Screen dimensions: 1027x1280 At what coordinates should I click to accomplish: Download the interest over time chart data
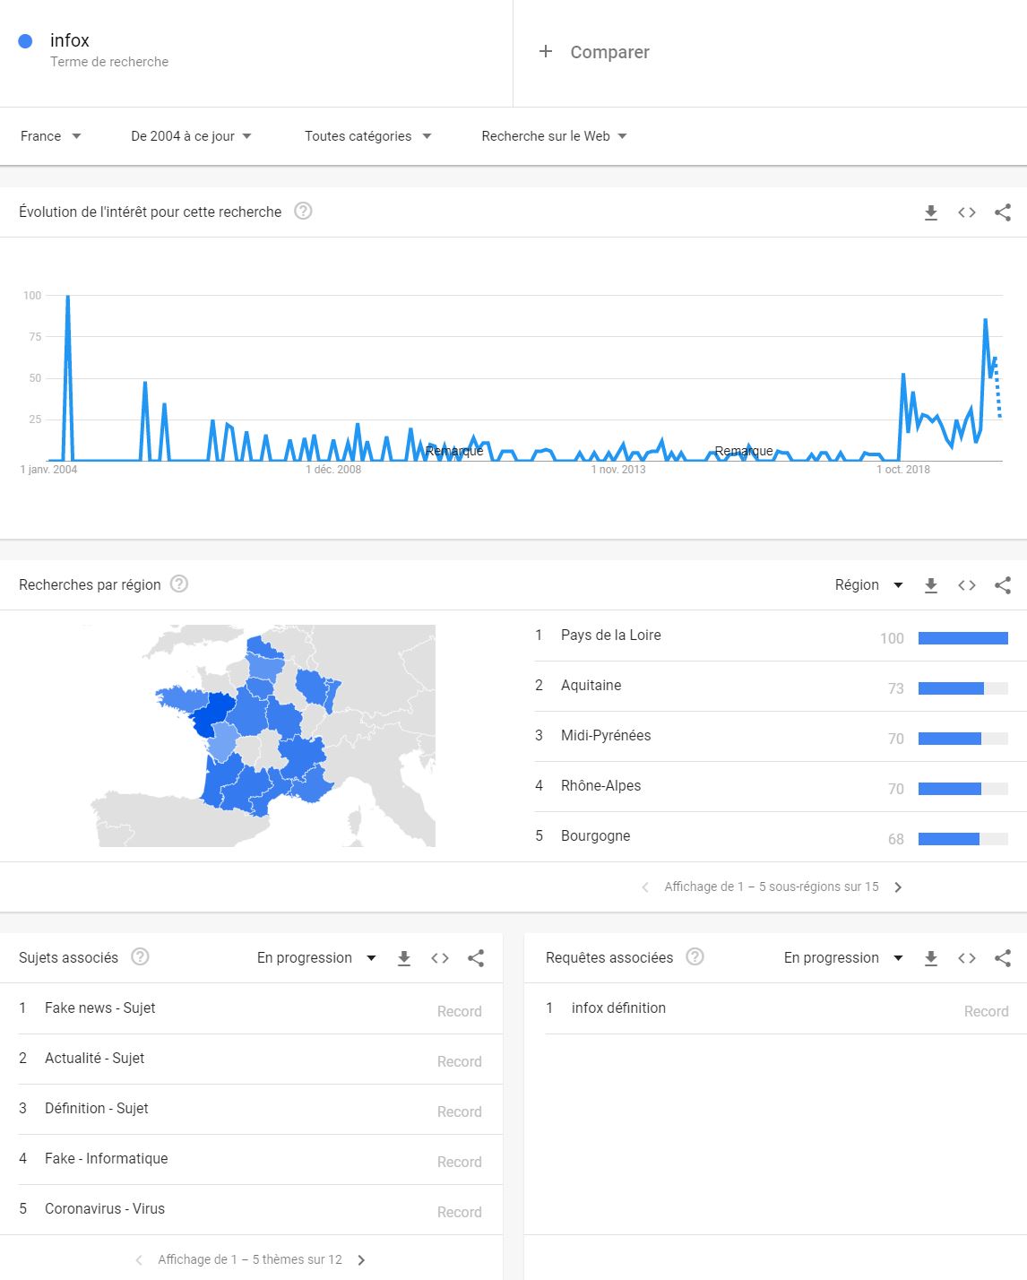[931, 212]
